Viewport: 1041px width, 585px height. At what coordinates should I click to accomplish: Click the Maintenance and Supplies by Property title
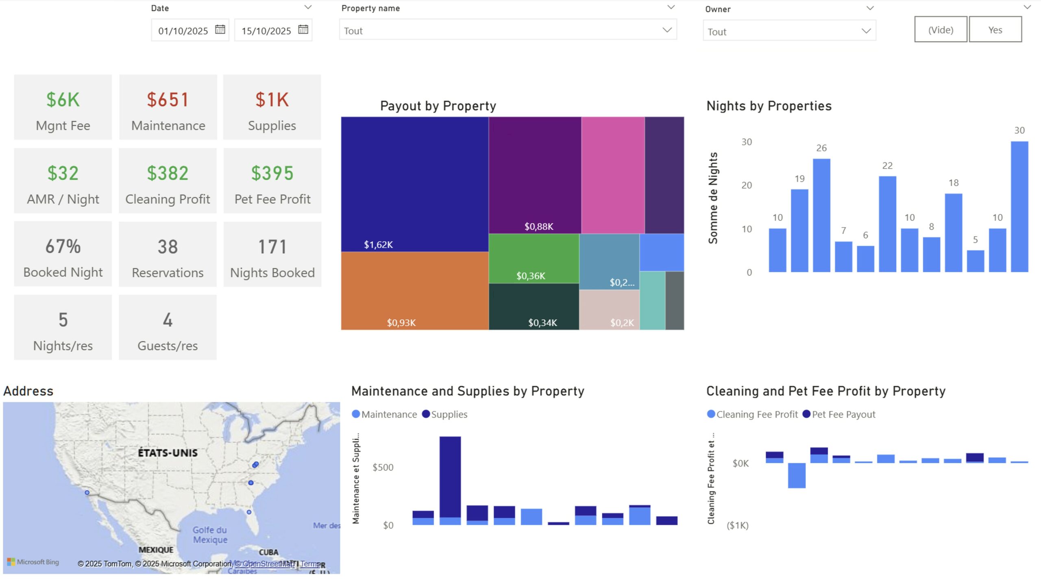click(468, 391)
